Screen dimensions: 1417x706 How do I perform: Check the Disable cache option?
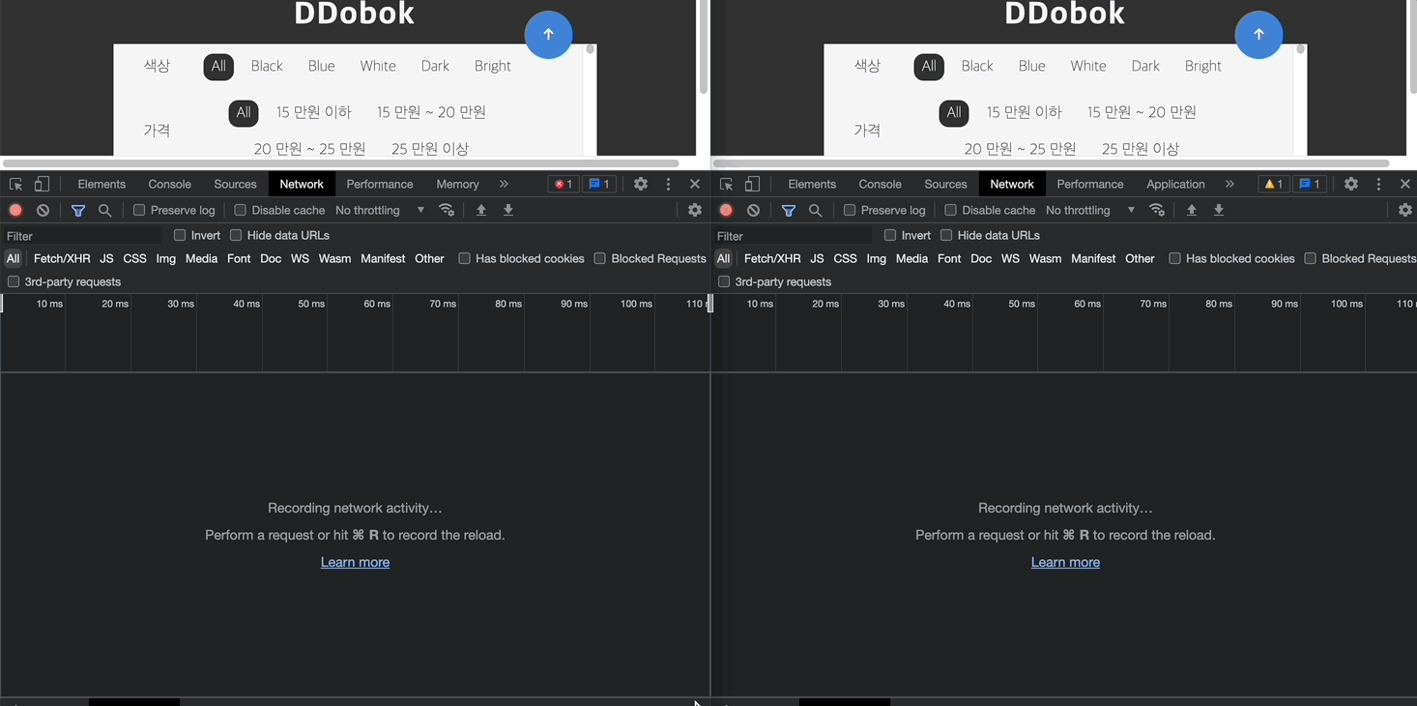(240, 210)
